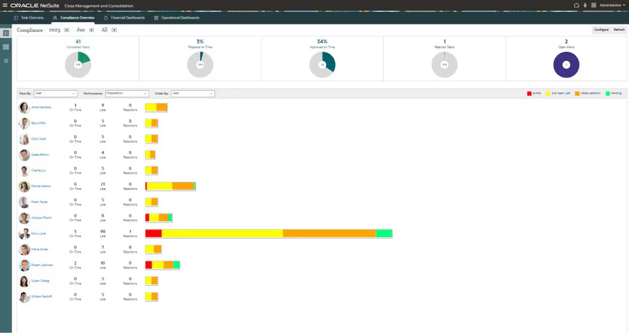Image resolution: width=629 pixels, height=333 pixels.
Task: Click the notifications bell icon
Action: coord(576,5)
